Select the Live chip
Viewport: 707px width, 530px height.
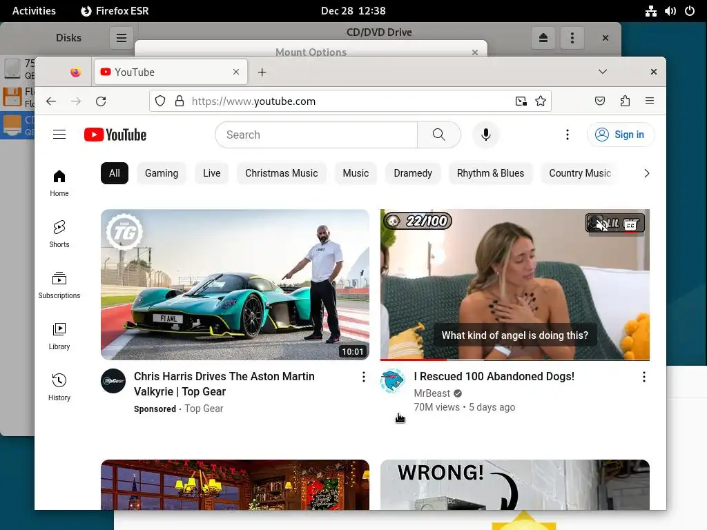click(x=211, y=173)
